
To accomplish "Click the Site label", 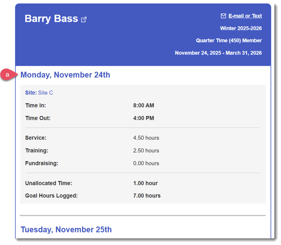I will click(31, 93).
